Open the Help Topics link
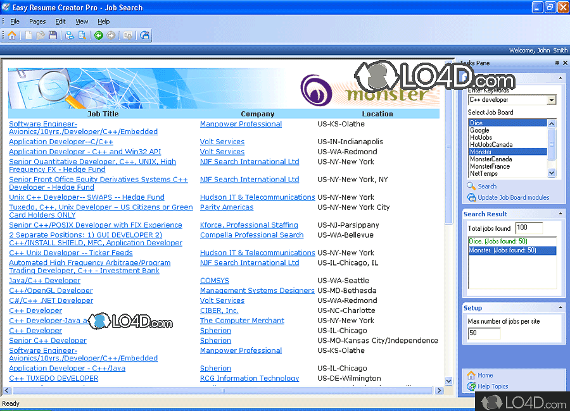Screen dimensions: 570x411 coord(493,386)
